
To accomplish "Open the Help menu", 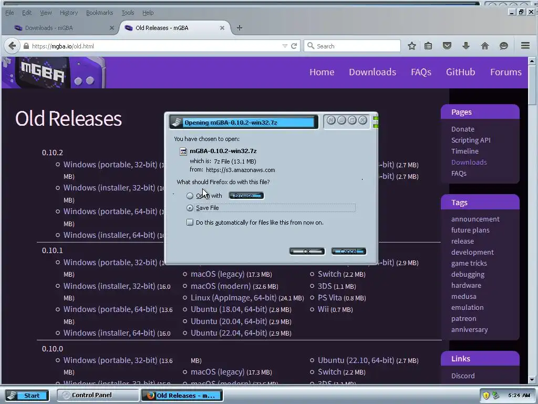I will click(x=148, y=13).
